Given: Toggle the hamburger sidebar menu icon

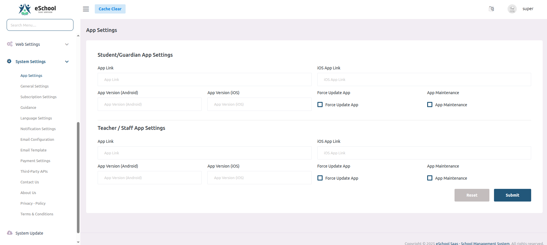Looking at the screenshot, I should 86,9.
